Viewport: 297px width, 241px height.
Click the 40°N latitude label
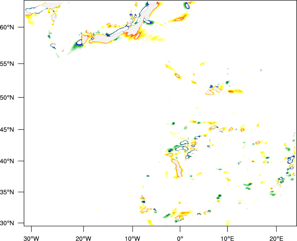point(7,161)
